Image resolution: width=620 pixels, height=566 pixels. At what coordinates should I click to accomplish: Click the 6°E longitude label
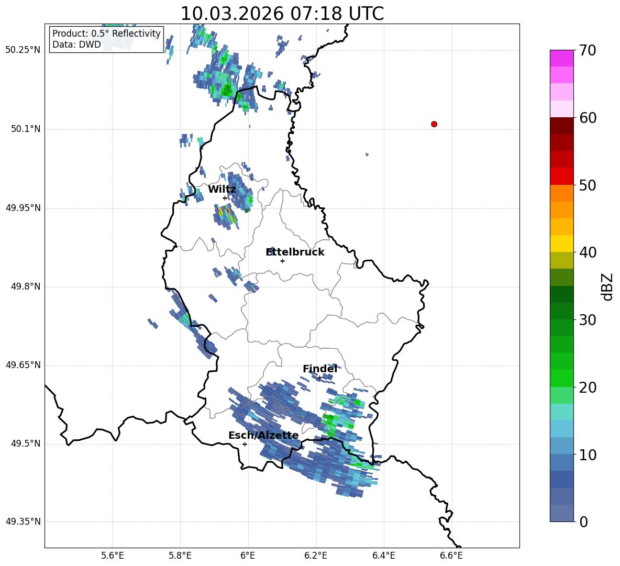(248, 556)
